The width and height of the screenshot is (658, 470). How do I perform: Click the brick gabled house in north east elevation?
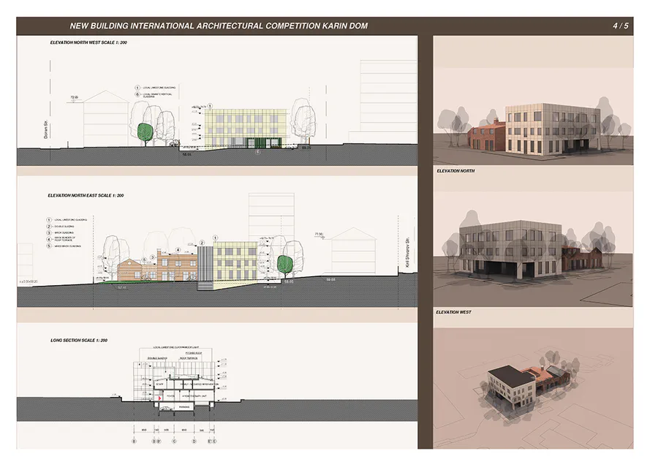[131, 270]
